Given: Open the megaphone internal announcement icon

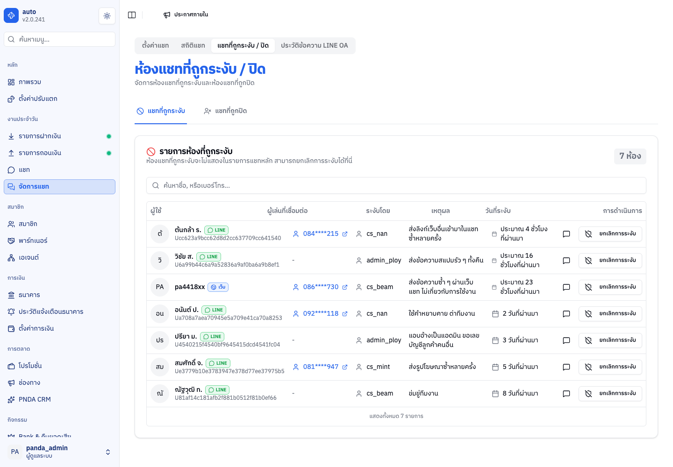Looking at the screenshot, I should [167, 15].
